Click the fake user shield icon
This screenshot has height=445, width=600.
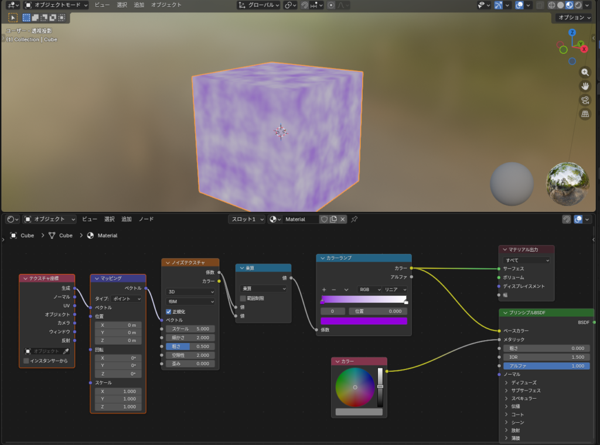click(324, 219)
